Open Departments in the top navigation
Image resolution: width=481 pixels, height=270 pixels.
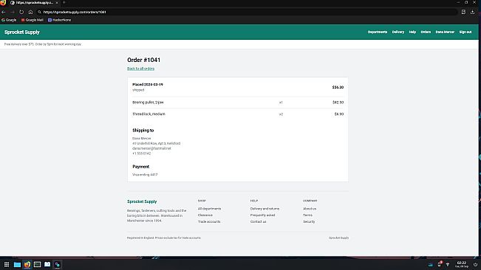point(378,32)
